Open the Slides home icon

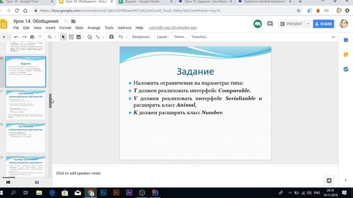pyautogui.click(x=4, y=24)
